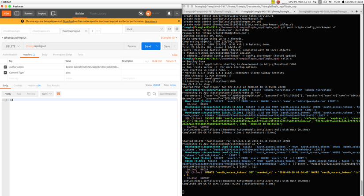Click the Code link
364x196 pixels.
tap(175, 55)
